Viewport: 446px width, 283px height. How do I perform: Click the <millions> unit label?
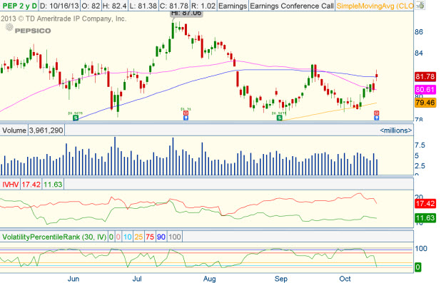tap(395, 130)
